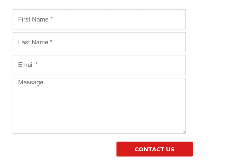
Task: Click the First Name input field
Action: pos(99,19)
